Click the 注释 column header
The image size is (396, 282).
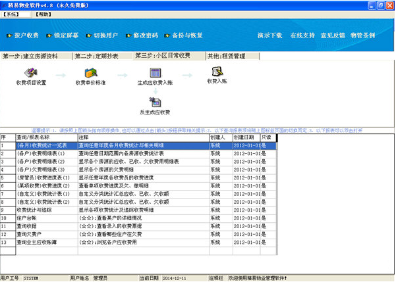click(x=144, y=137)
